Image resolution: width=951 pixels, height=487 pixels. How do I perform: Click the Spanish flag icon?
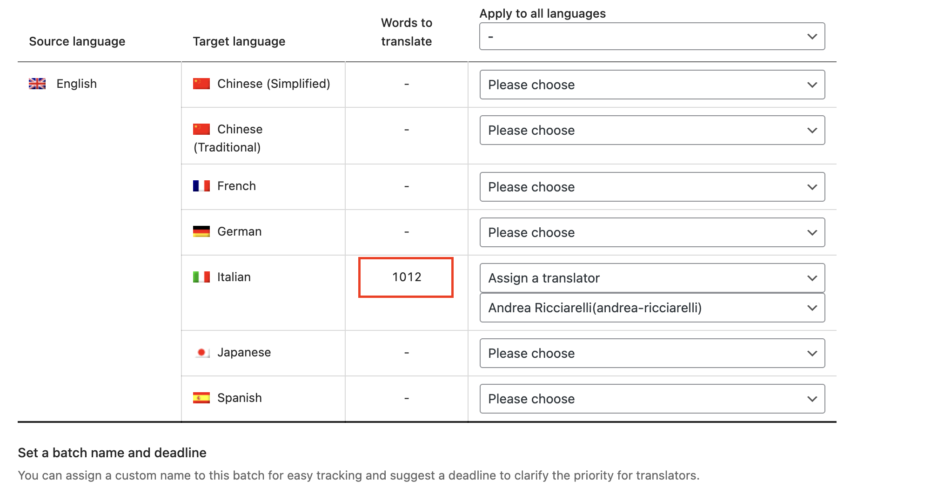click(201, 398)
